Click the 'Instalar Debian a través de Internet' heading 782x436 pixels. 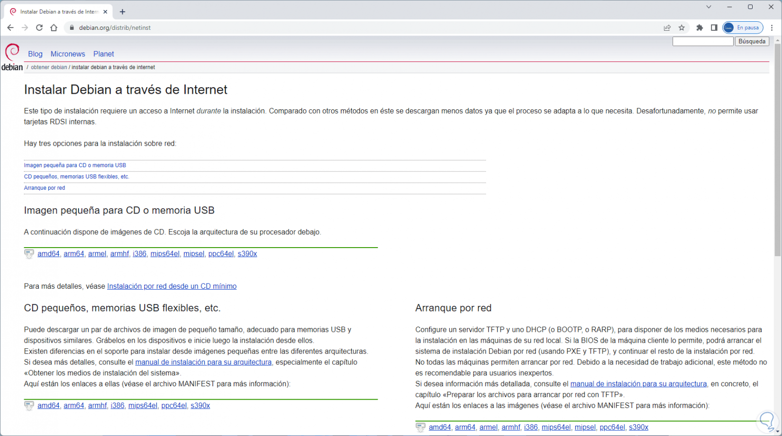pos(126,89)
